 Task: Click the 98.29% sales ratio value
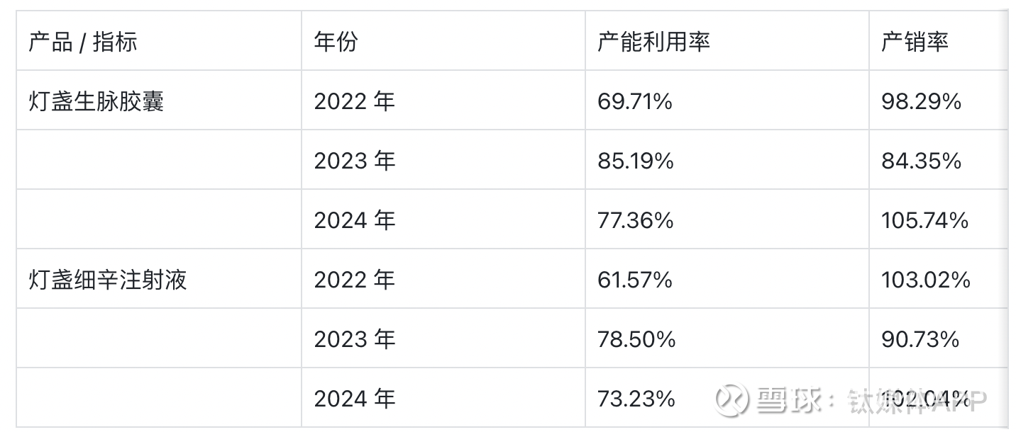(921, 102)
